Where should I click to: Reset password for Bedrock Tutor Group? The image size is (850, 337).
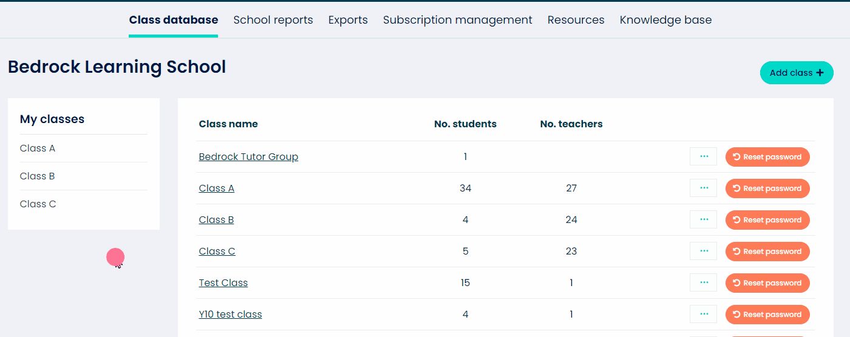[x=767, y=157]
